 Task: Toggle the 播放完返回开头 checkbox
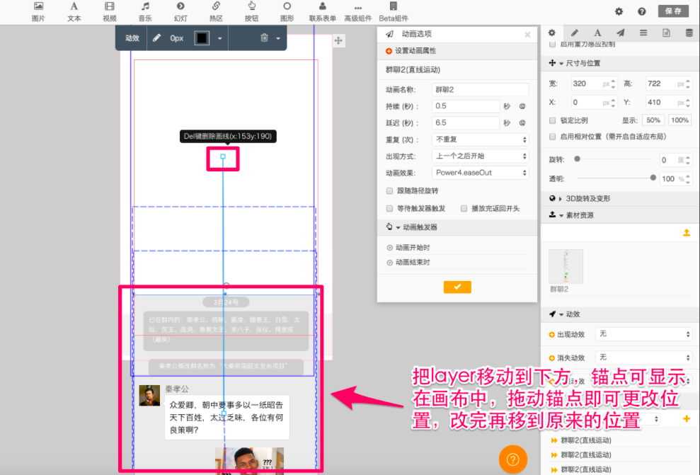464,209
